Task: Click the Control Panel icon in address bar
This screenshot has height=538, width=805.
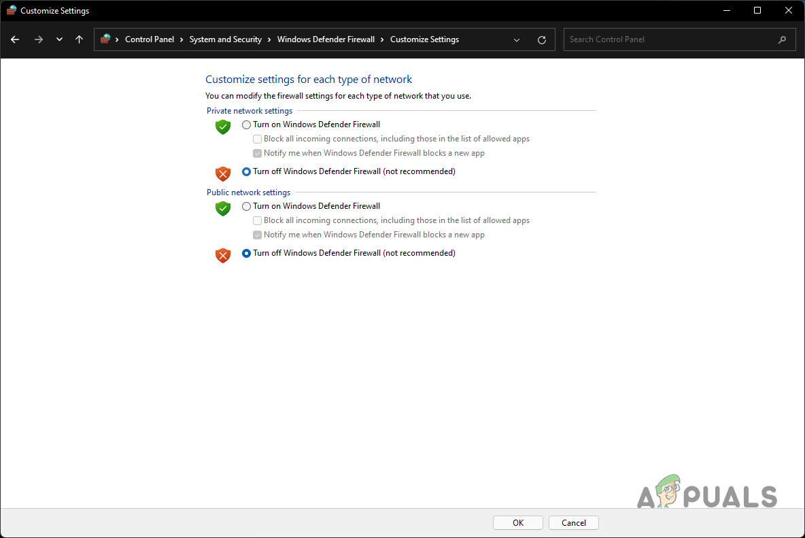Action: [x=105, y=39]
